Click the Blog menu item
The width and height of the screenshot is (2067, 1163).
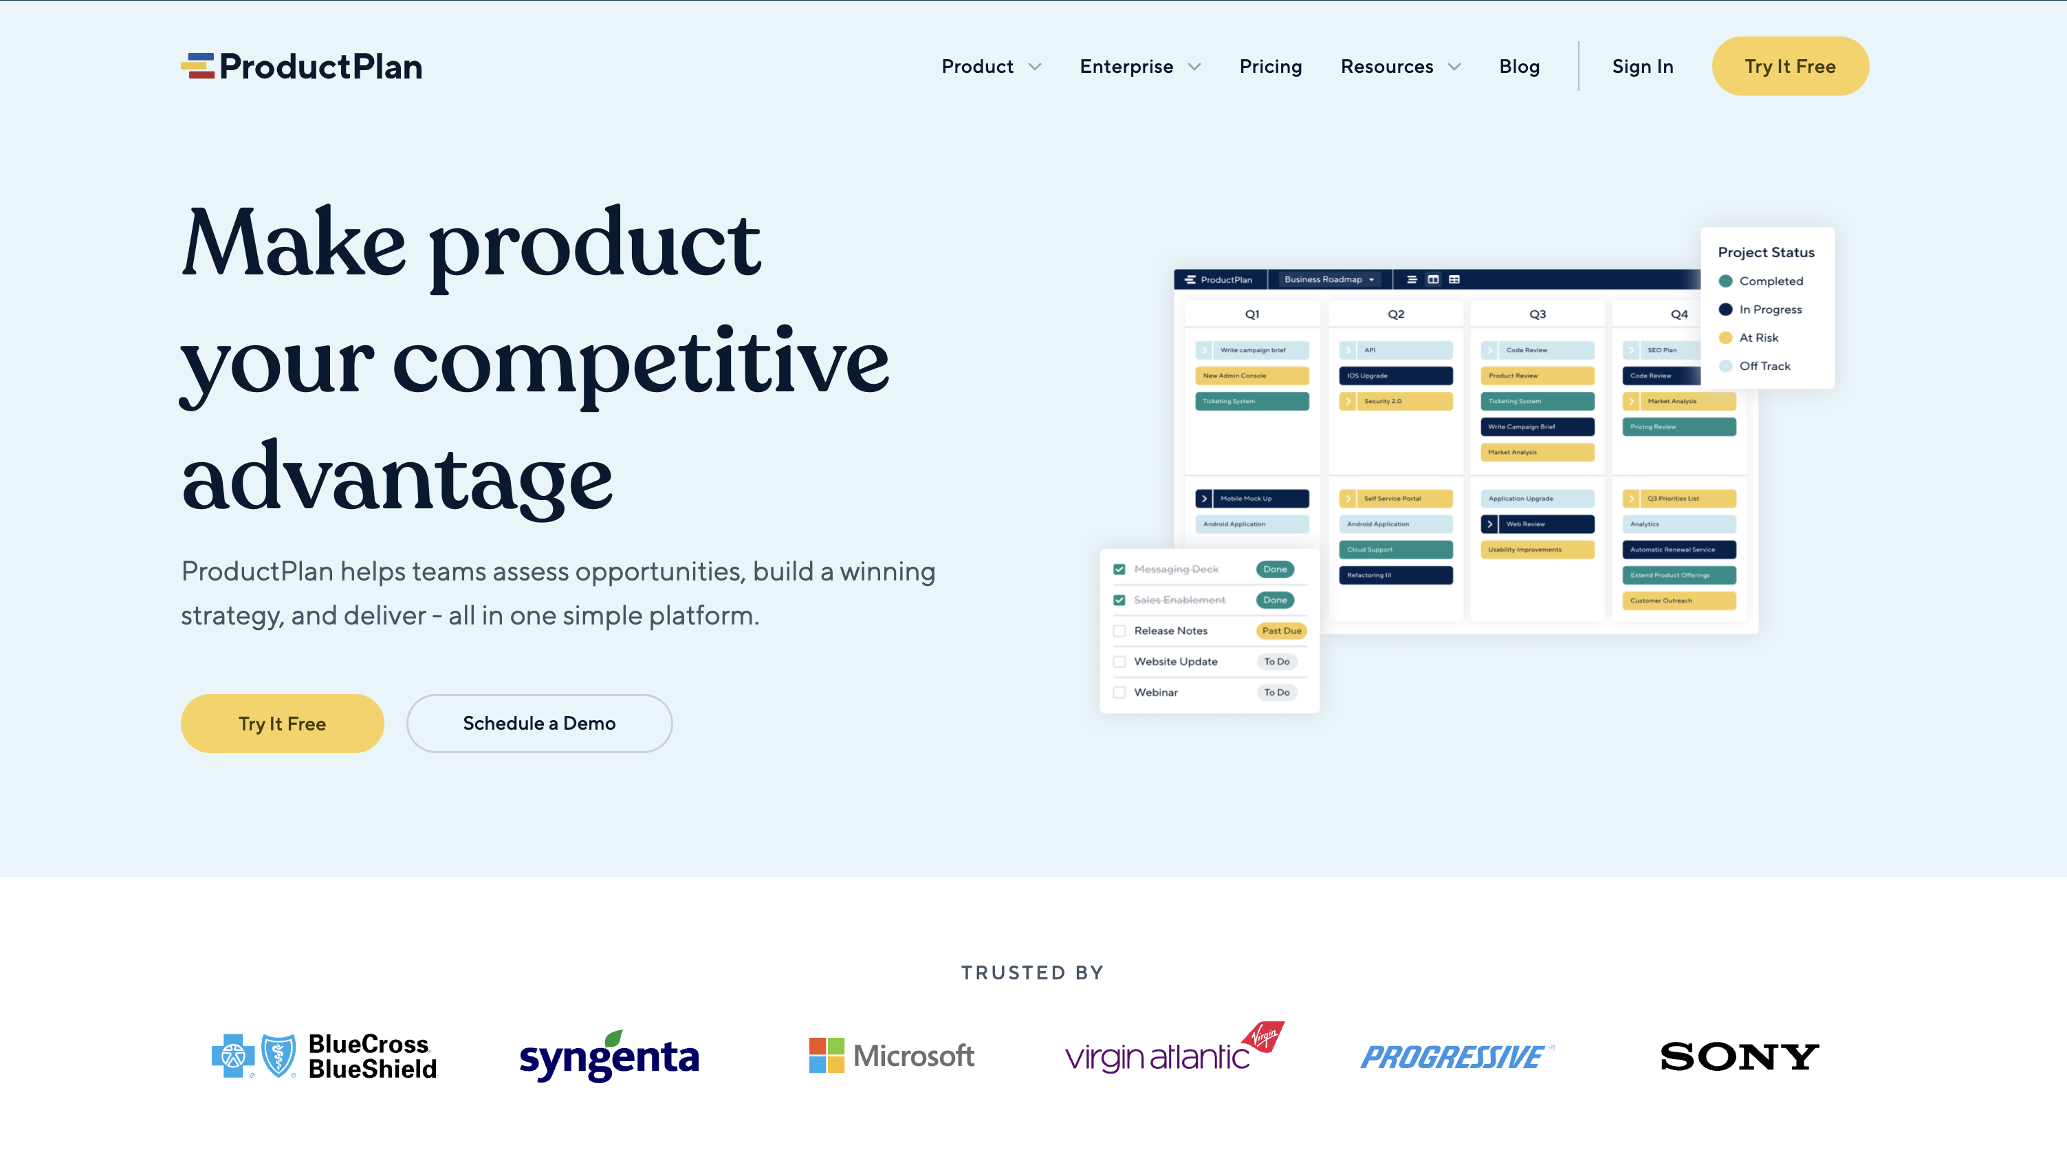pos(1519,67)
